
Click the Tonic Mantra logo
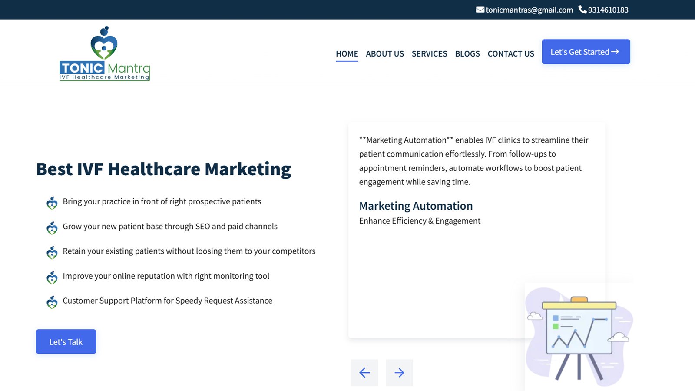click(x=105, y=54)
